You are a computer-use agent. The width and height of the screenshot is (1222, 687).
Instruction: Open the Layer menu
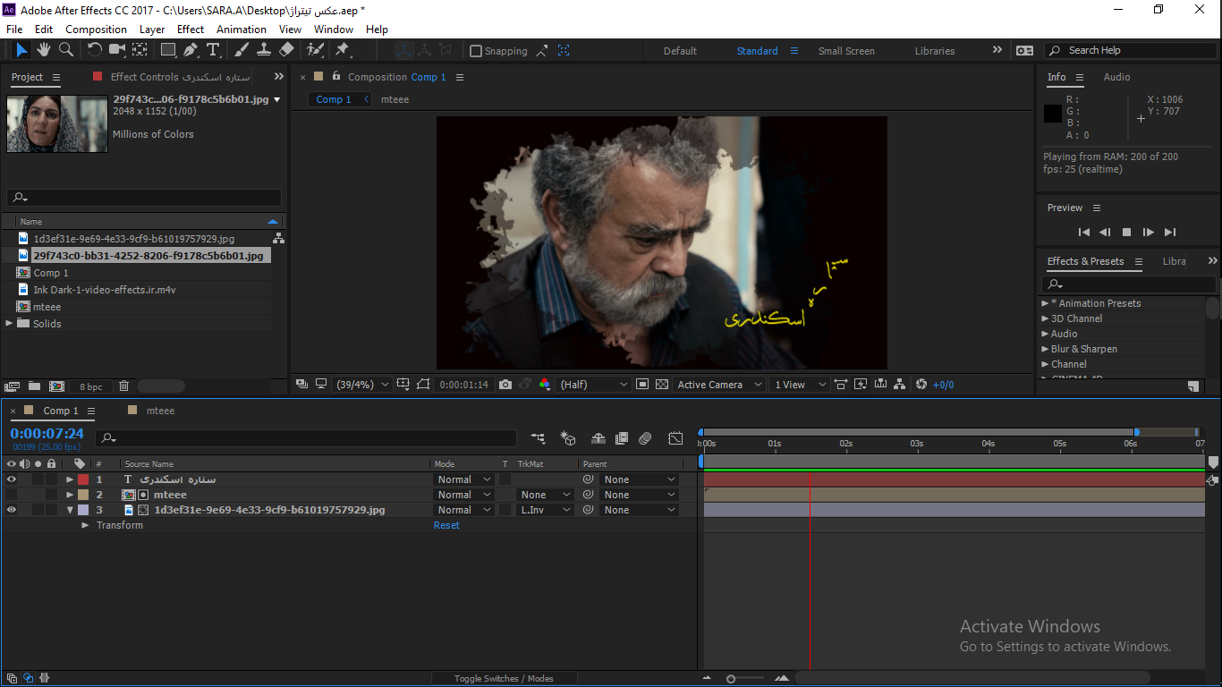pos(152,29)
